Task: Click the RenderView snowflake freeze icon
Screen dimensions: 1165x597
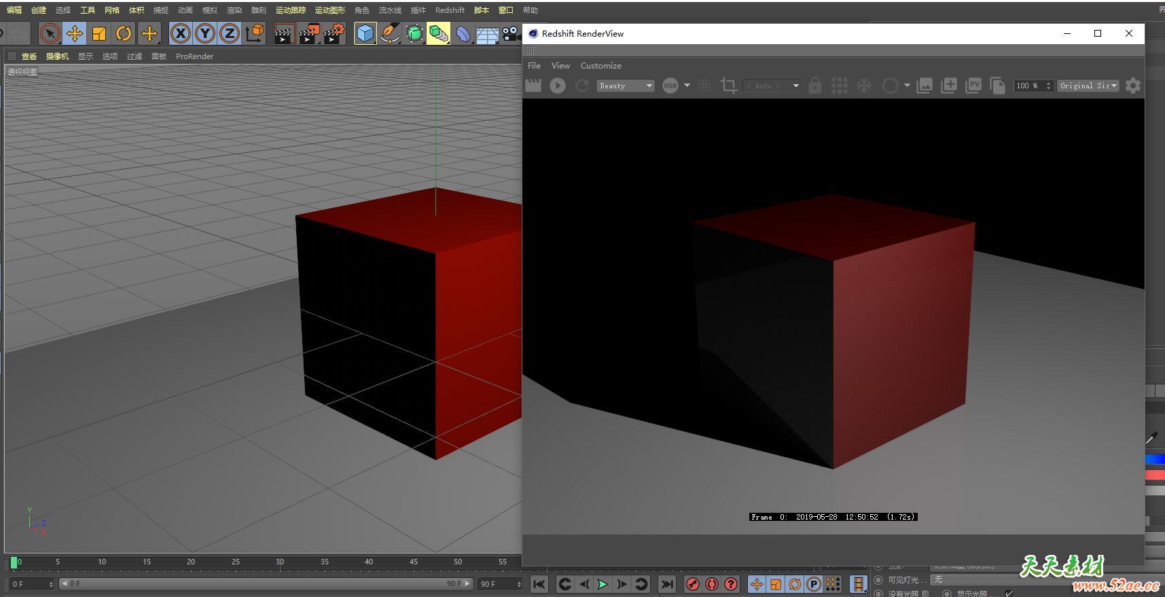Action: [x=864, y=86]
